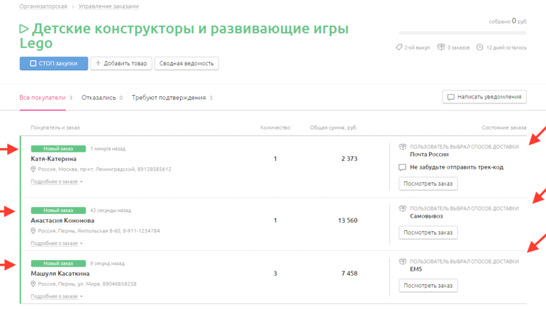Select the Все покупатели tab
Image resolution: width=546 pixels, height=309 pixels.
[x=43, y=98]
